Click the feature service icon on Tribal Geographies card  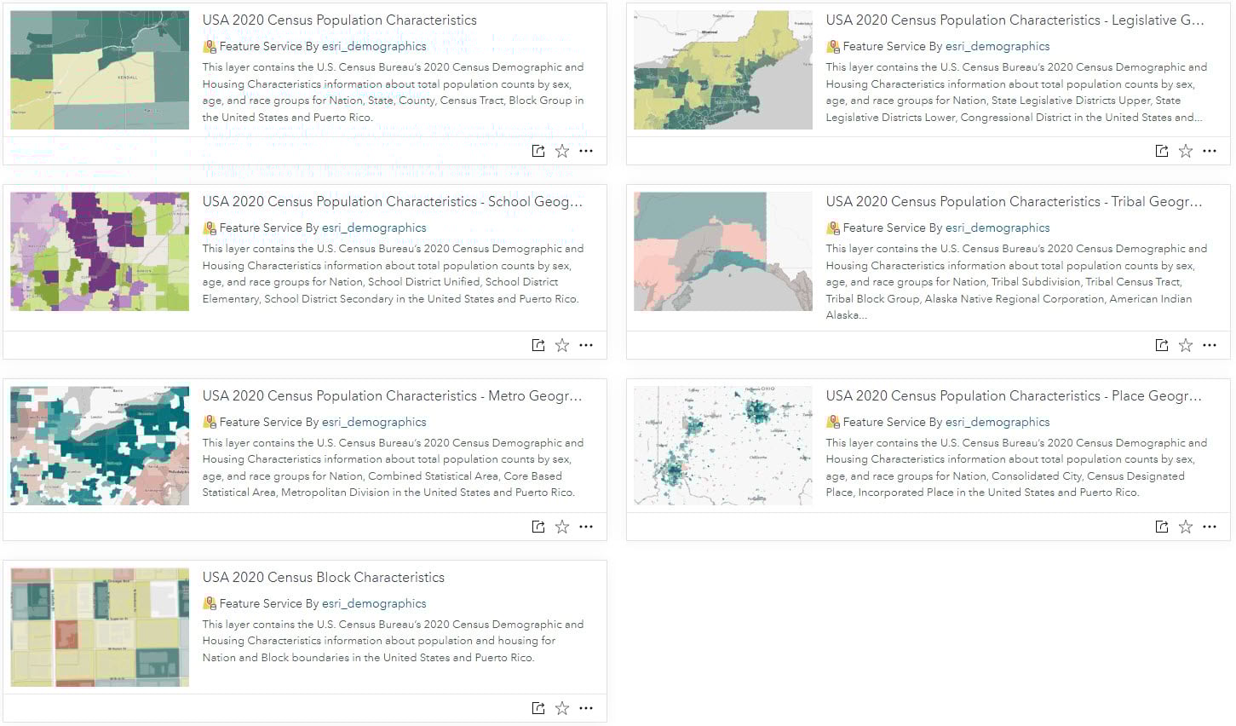coord(833,228)
